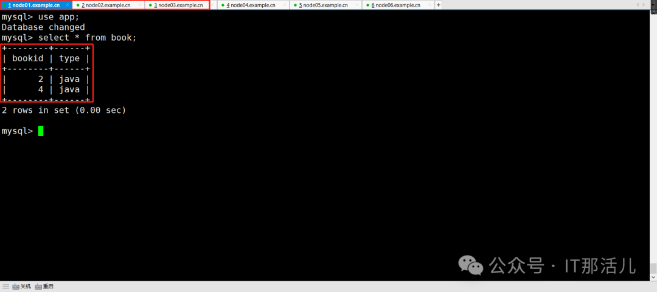The width and height of the screenshot is (657, 292).
Task: Close the node03.example.cn tab
Action: coord(212,5)
